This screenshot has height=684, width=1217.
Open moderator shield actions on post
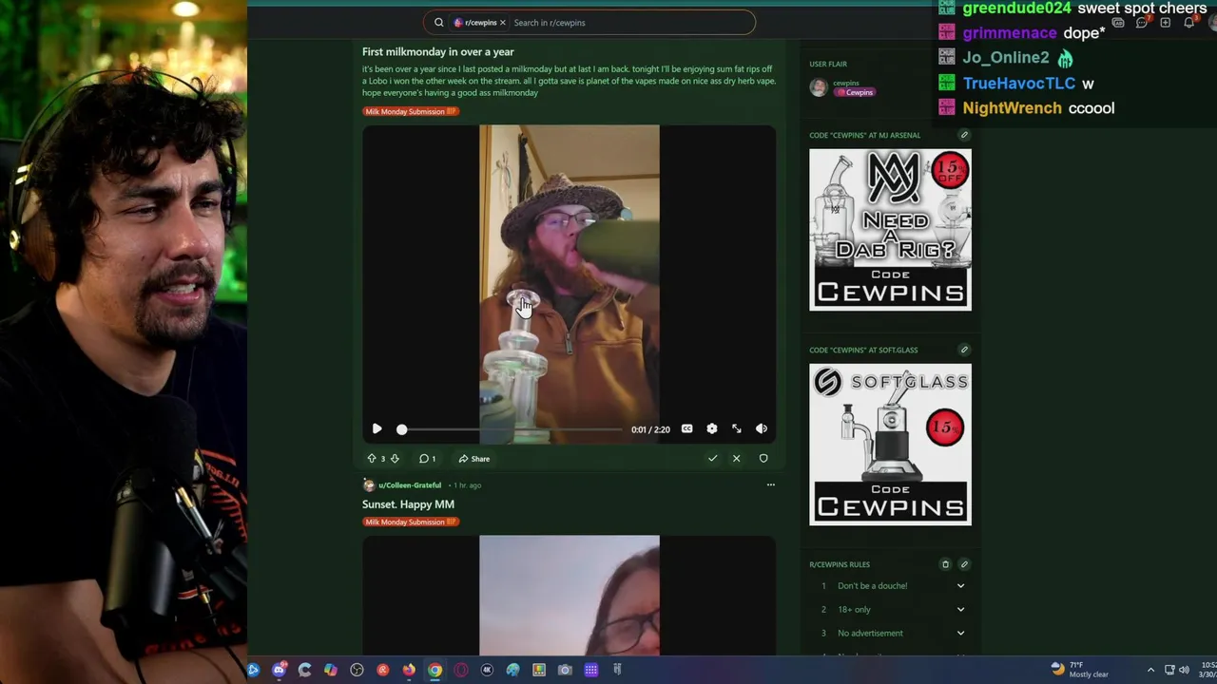click(763, 459)
